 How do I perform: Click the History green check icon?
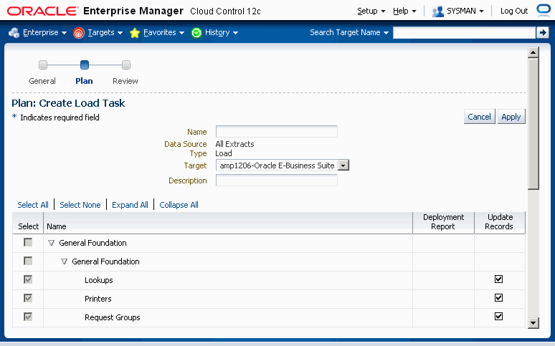point(196,33)
